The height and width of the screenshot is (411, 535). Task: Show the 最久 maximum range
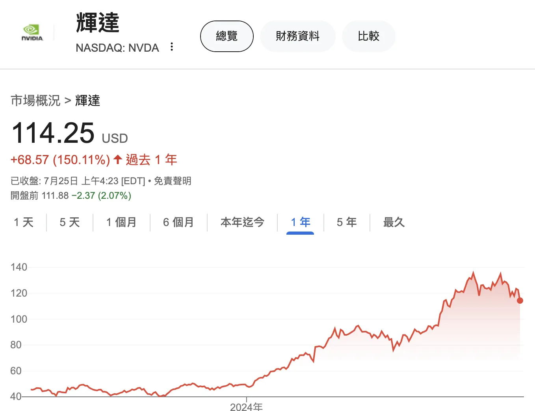[x=394, y=222]
